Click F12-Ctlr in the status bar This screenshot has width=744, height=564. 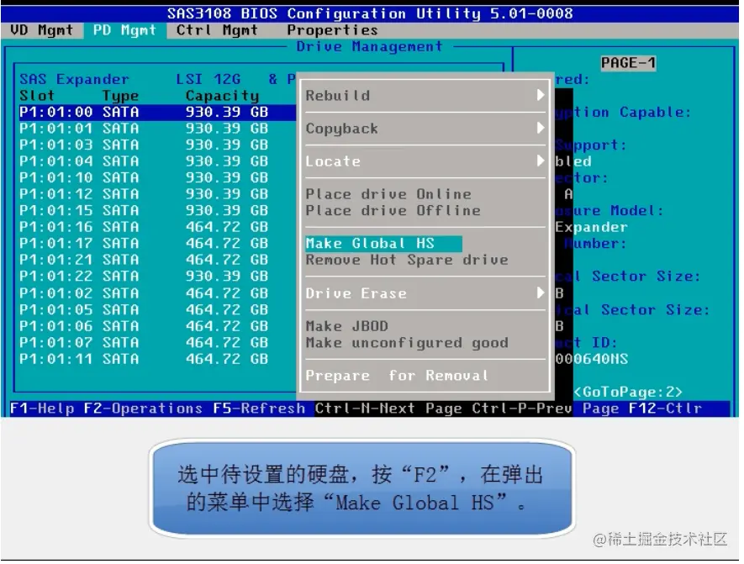point(665,409)
